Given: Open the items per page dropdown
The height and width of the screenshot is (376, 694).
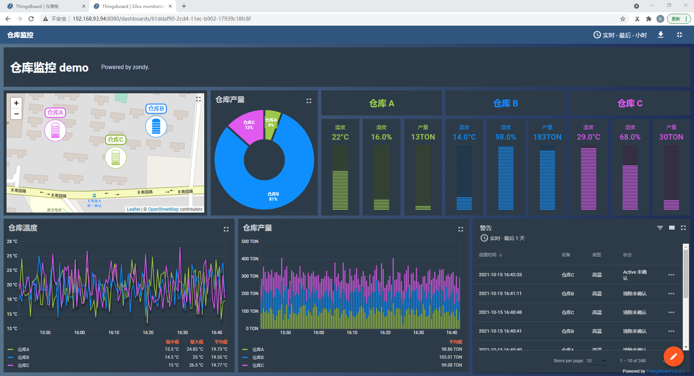Looking at the screenshot, I should (x=596, y=361).
